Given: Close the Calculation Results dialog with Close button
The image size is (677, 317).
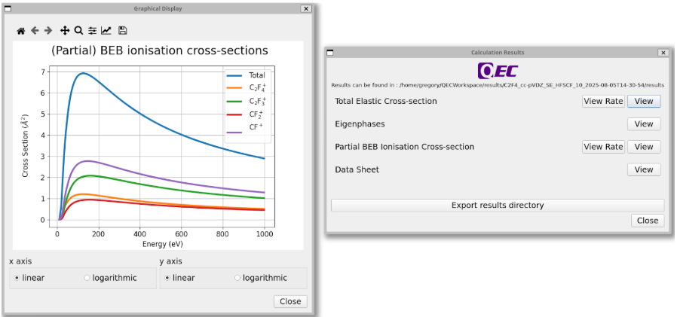Looking at the screenshot, I should (648, 221).
